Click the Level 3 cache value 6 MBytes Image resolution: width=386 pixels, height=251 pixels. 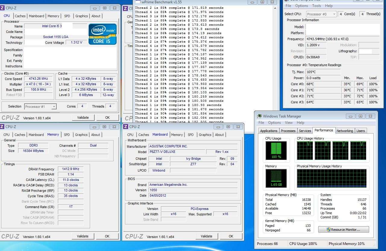click(86, 95)
